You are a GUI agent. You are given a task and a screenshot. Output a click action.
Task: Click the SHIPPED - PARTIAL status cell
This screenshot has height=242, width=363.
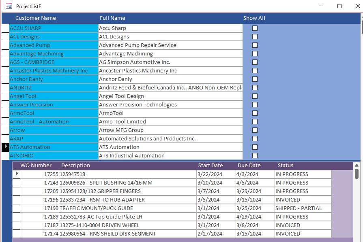pyautogui.click(x=303, y=208)
